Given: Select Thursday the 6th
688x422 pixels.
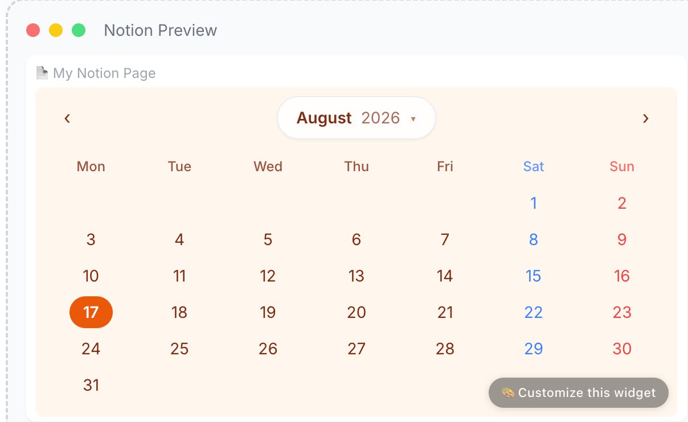Looking at the screenshot, I should click(357, 239).
